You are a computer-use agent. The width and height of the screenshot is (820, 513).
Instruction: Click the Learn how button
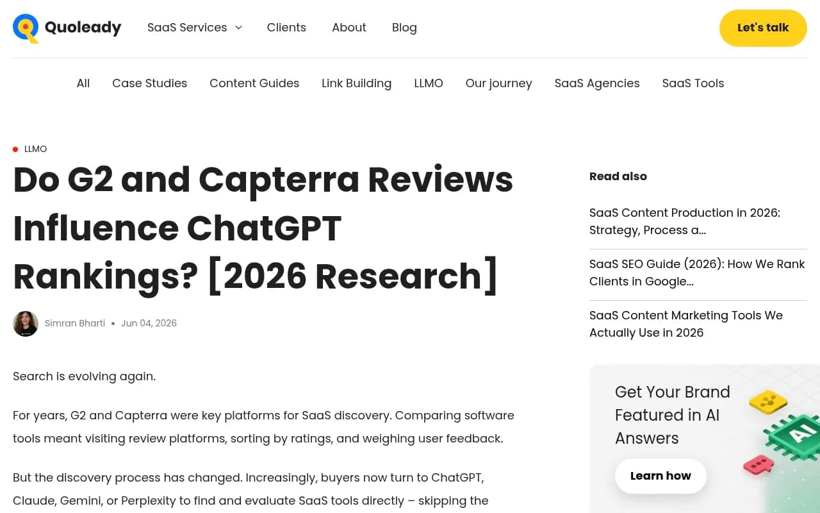point(660,476)
